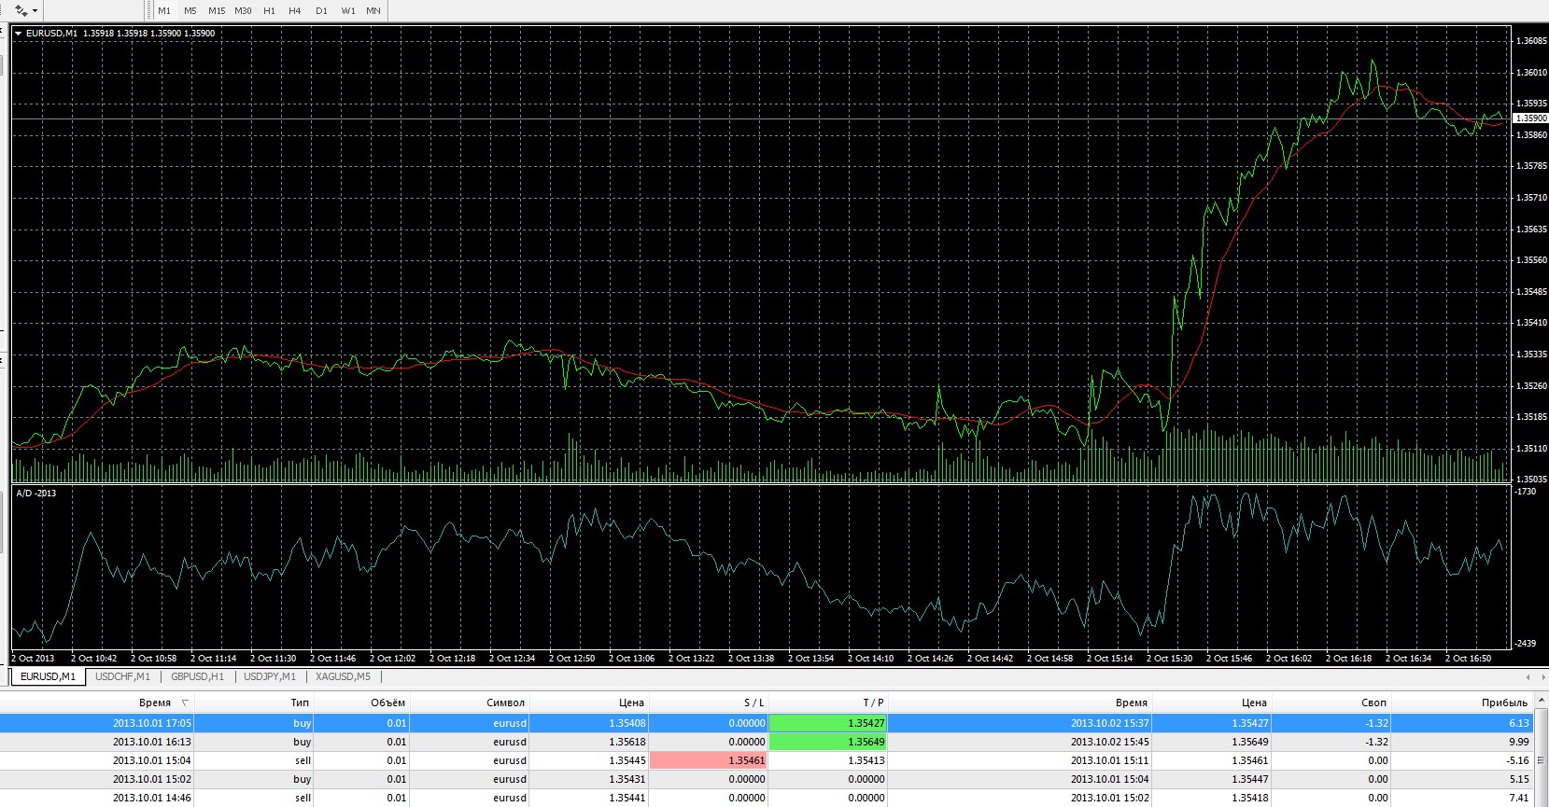Click the loss value -5.16
The height and width of the screenshot is (807, 1549).
pos(1517,760)
